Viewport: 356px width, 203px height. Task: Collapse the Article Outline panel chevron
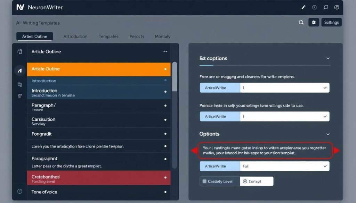pyautogui.click(x=165, y=51)
